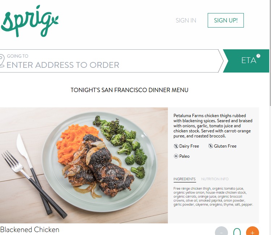The height and width of the screenshot is (235, 271).
Task: Decrease Blackened Chicken quantity with minus button
Action: point(221,231)
